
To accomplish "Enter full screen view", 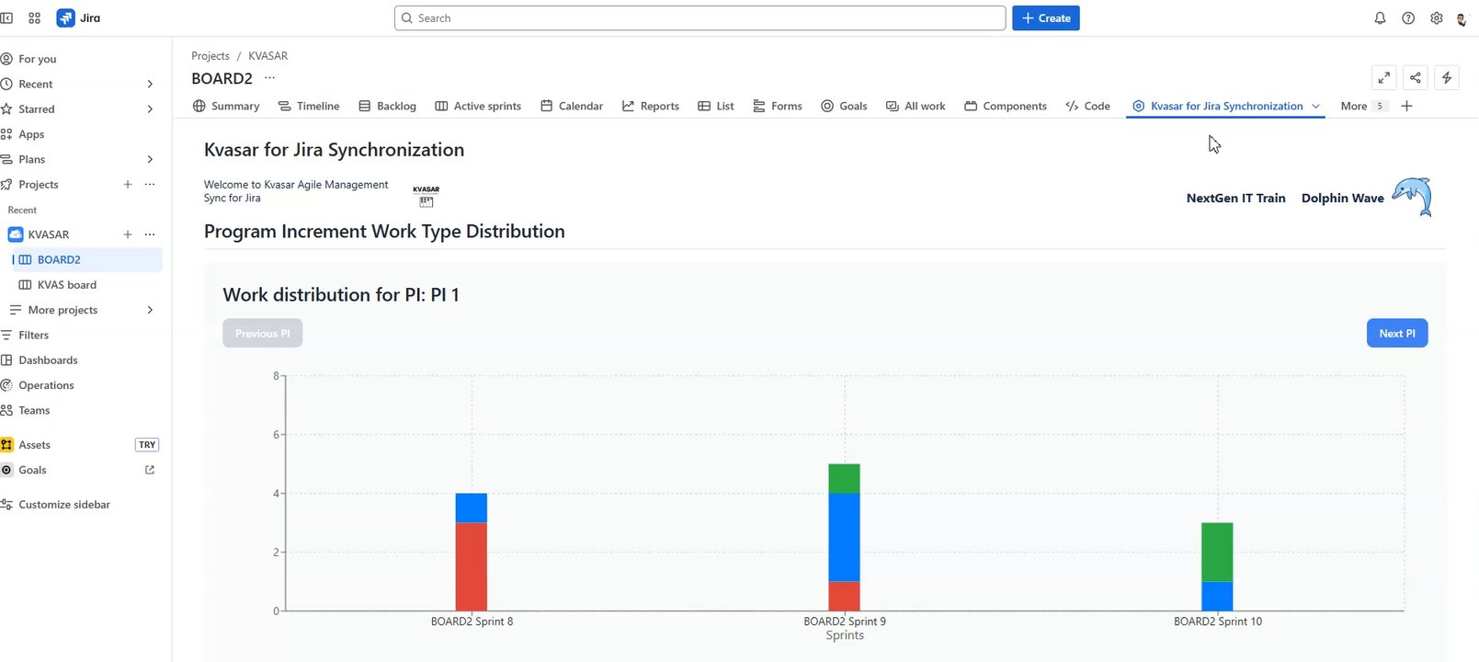I will coord(1383,78).
